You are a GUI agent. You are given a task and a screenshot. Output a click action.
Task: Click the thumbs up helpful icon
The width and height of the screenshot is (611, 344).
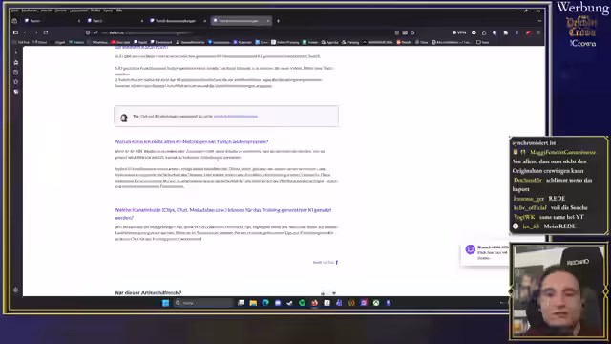(323, 293)
